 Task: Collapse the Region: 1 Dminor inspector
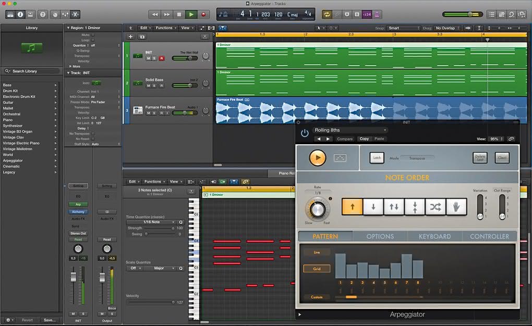coord(68,28)
